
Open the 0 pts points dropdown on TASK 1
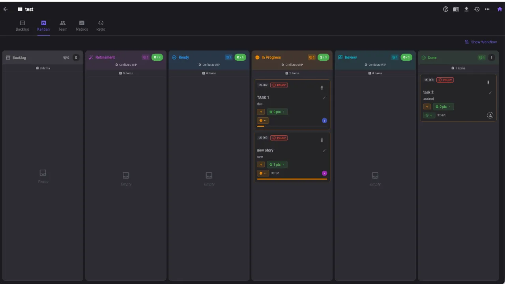(277, 112)
